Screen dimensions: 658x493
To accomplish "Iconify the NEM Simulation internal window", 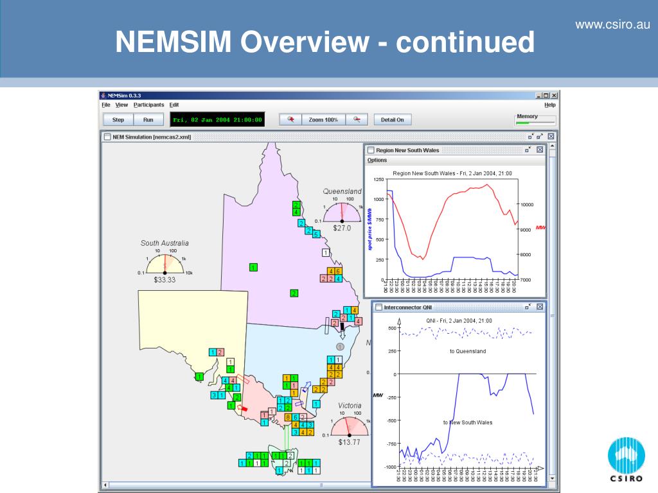I will tap(531, 137).
